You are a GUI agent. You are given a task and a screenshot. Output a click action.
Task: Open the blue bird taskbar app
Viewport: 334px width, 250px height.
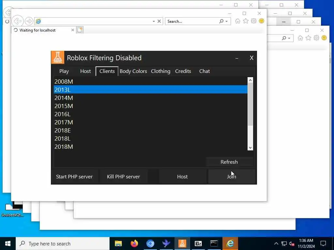[166, 243]
